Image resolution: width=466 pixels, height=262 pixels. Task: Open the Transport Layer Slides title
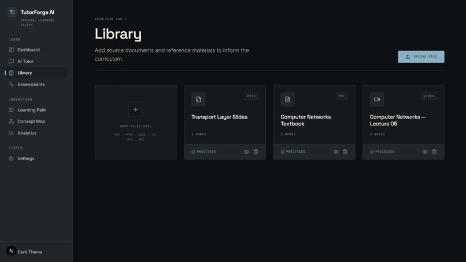click(219, 117)
